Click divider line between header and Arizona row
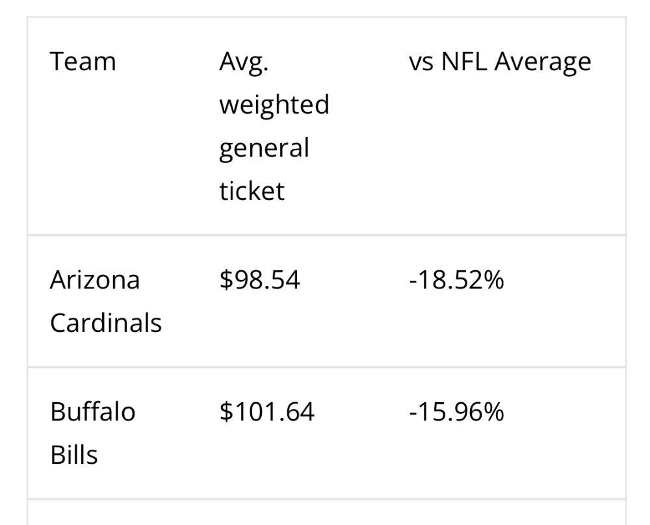The height and width of the screenshot is (525, 650). [327, 235]
